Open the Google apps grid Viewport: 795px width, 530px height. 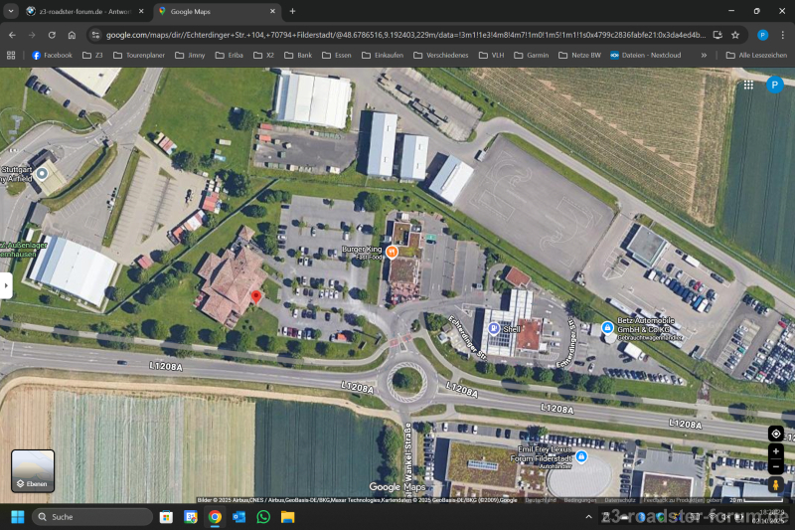coord(748,85)
